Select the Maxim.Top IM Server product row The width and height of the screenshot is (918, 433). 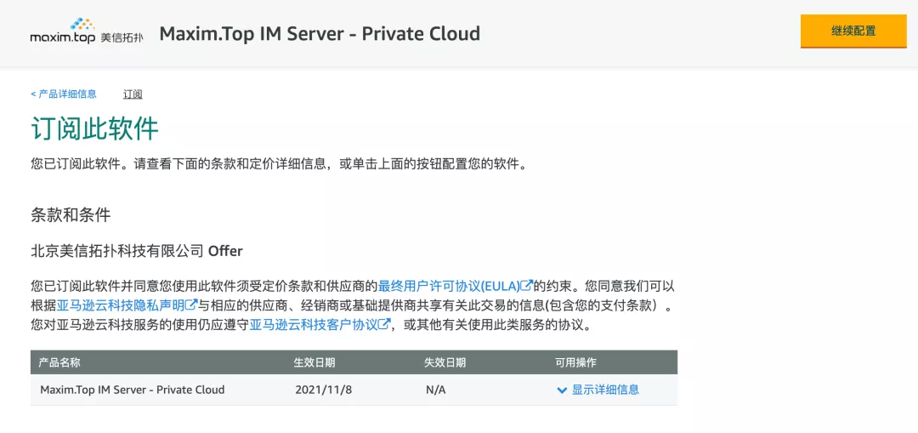pos(354,390)
